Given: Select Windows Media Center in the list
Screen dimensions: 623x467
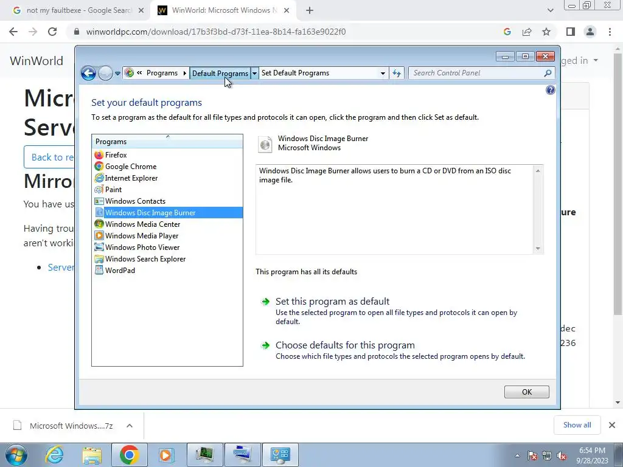Looking at the screenshot, I should click(x=167, y=224).
